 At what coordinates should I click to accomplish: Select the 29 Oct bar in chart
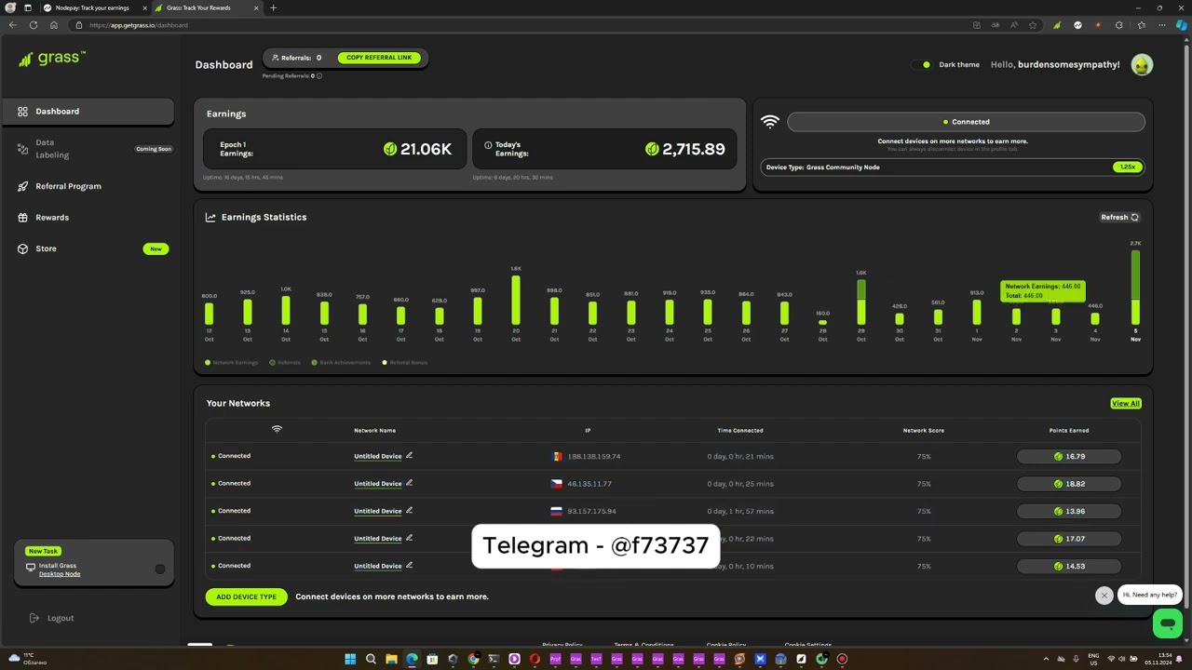point(861,301)
